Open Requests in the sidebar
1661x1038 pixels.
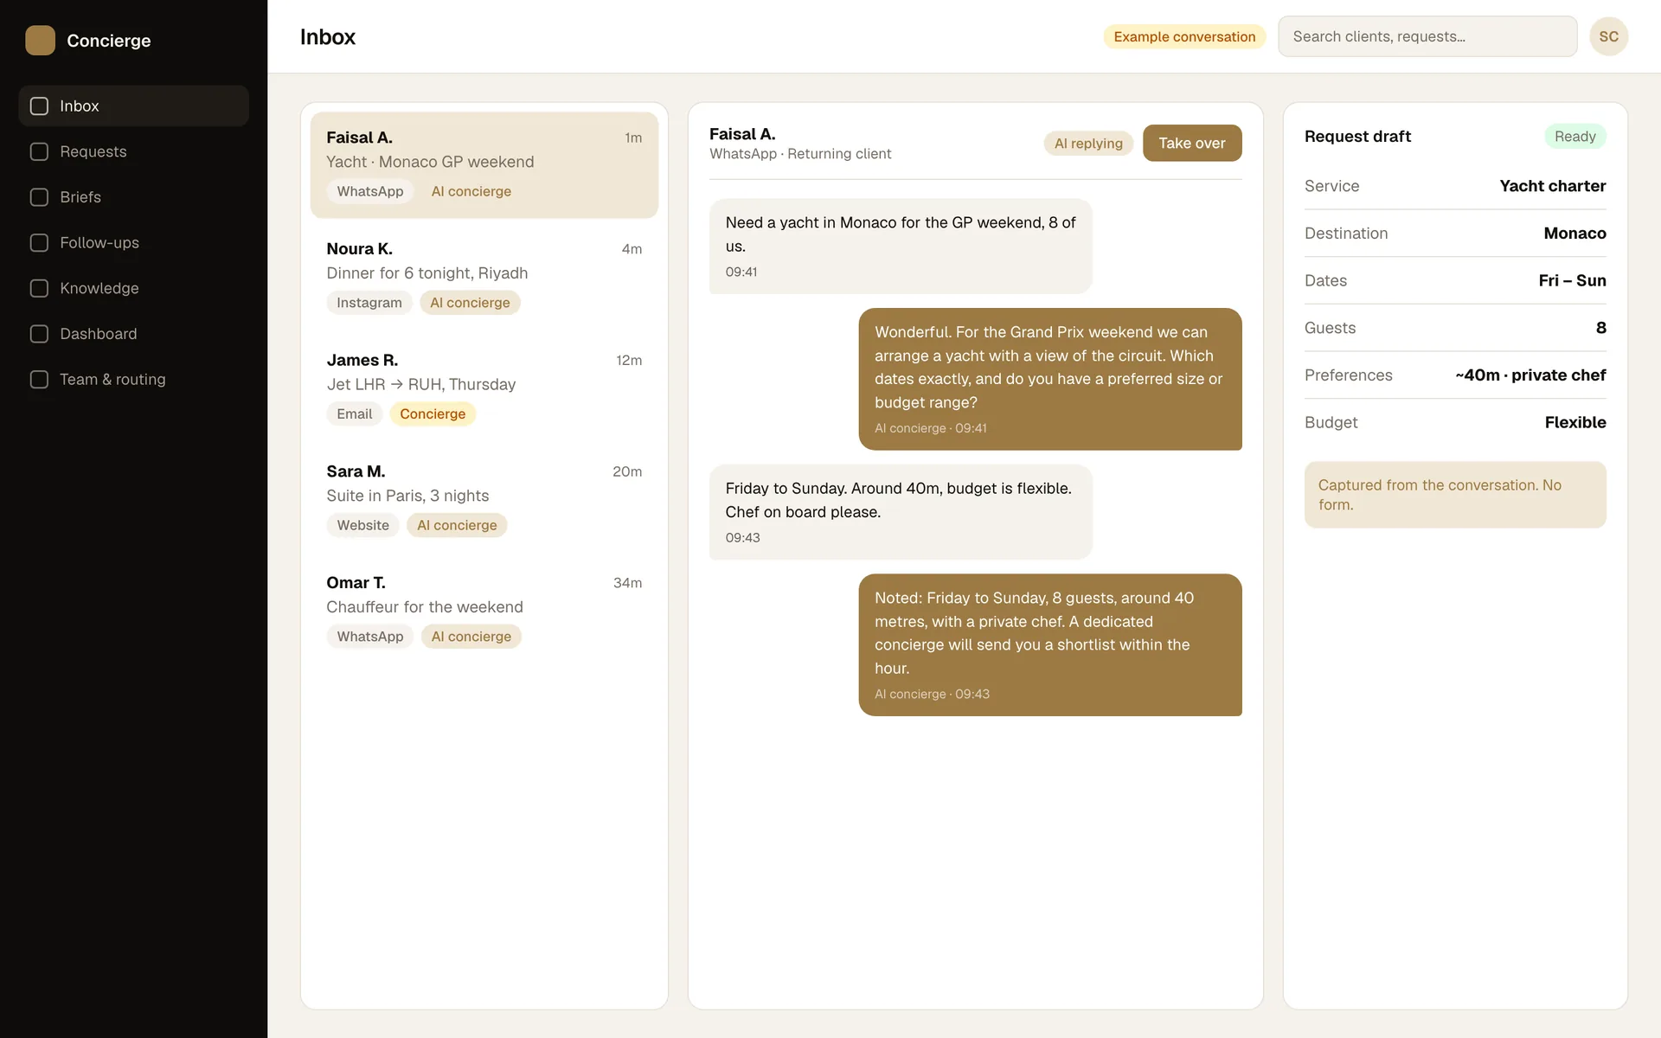click(133, 151)
